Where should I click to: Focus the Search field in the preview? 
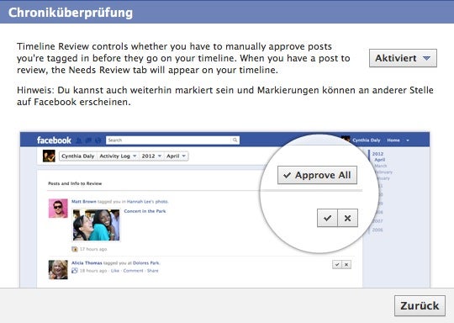click(x=172, y=140)
